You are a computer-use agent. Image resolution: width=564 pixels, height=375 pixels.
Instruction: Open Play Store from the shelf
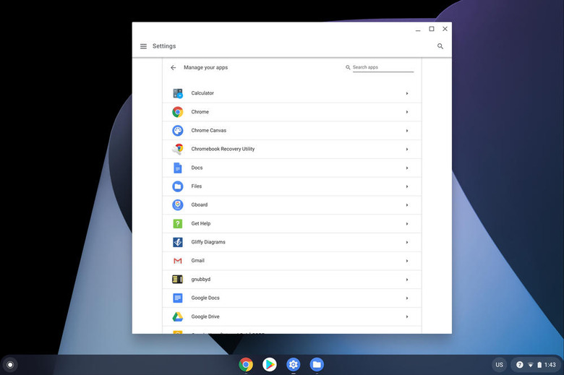coord(270,365)
